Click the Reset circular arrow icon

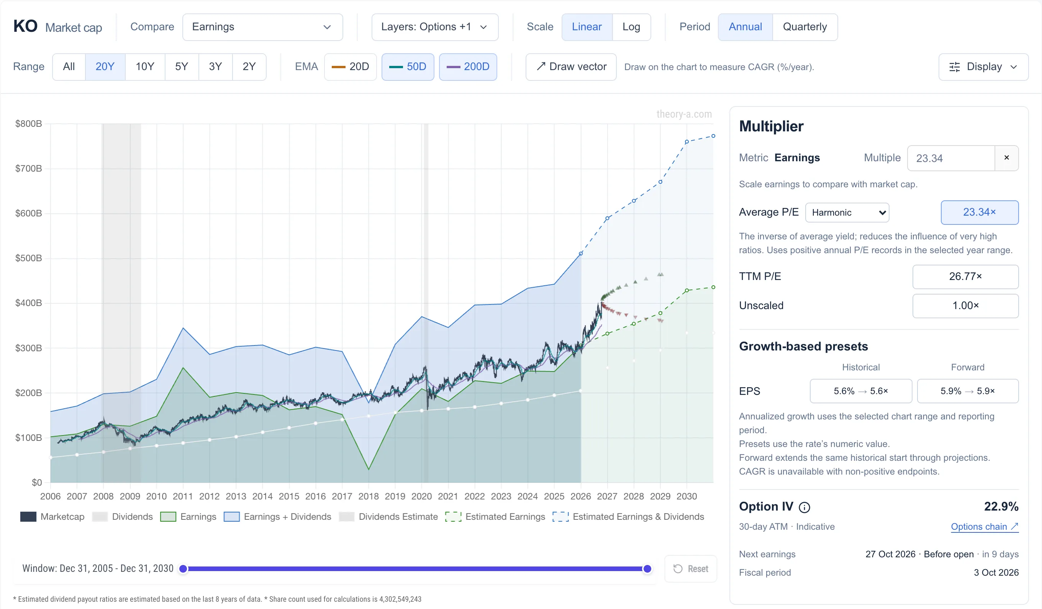click(x=678, y=569)
